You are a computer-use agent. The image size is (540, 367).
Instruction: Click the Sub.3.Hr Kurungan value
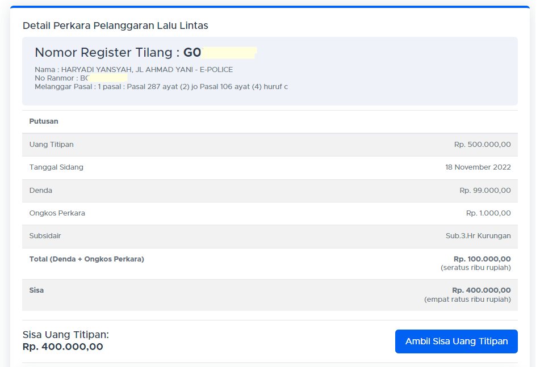click(478, 236)
